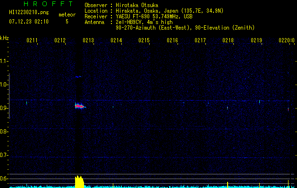The width and height of the screenshot is (297, 188).
Task: Click the Location field label
Action: point(96,11)
